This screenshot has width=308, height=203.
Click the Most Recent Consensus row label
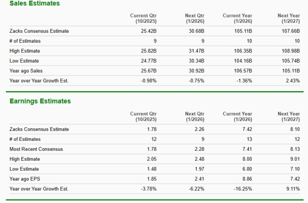tap(36, 149)
